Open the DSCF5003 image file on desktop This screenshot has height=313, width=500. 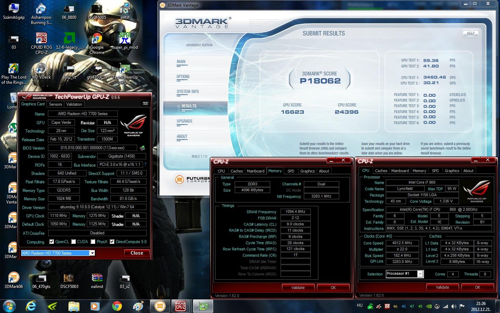(x=69, y=280)
